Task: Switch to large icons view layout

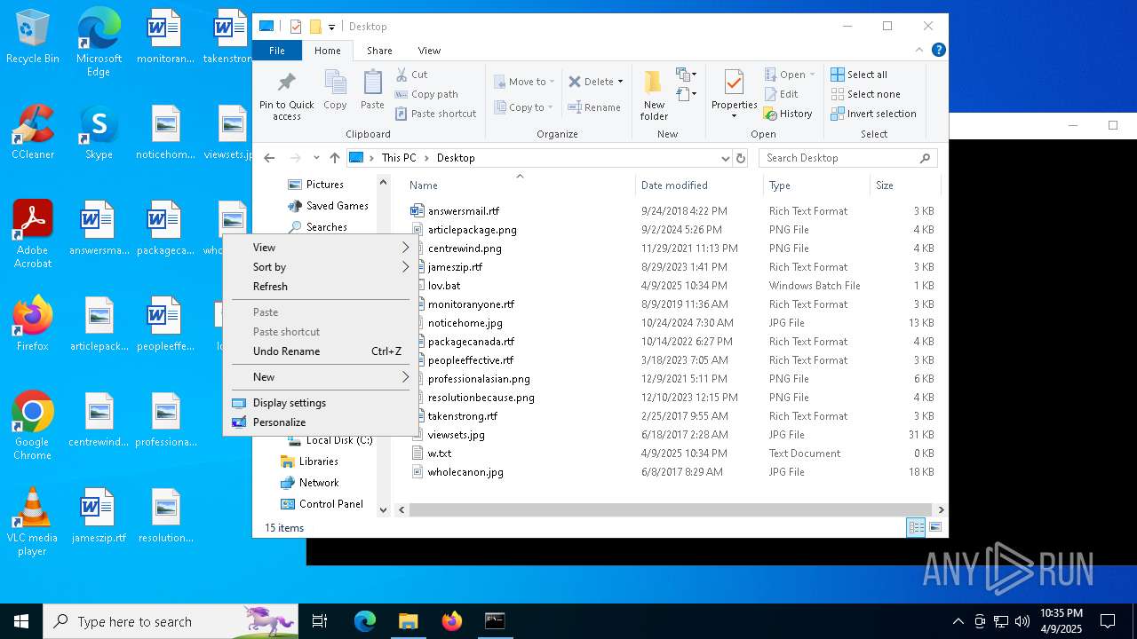Action: 934,528
